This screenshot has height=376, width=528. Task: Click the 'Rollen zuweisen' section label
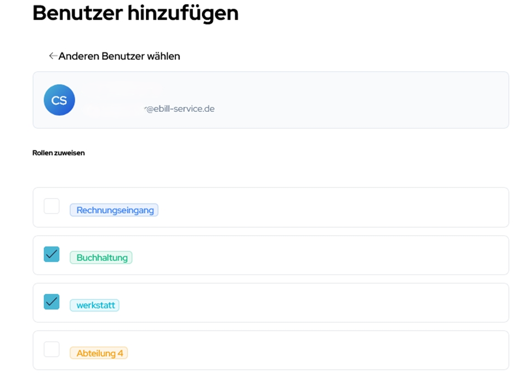[59, 153]
